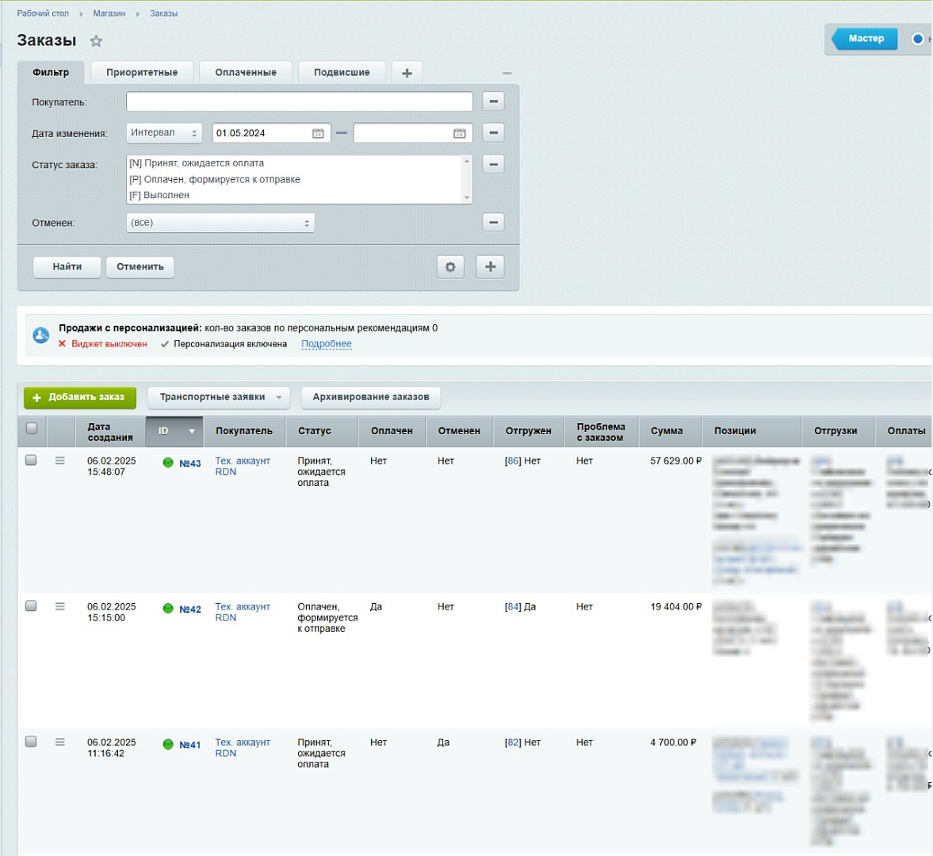Viewport: 933px width, 856px height.
Task: Click green status dot of order №43
Action: click(x=168, y=462)
